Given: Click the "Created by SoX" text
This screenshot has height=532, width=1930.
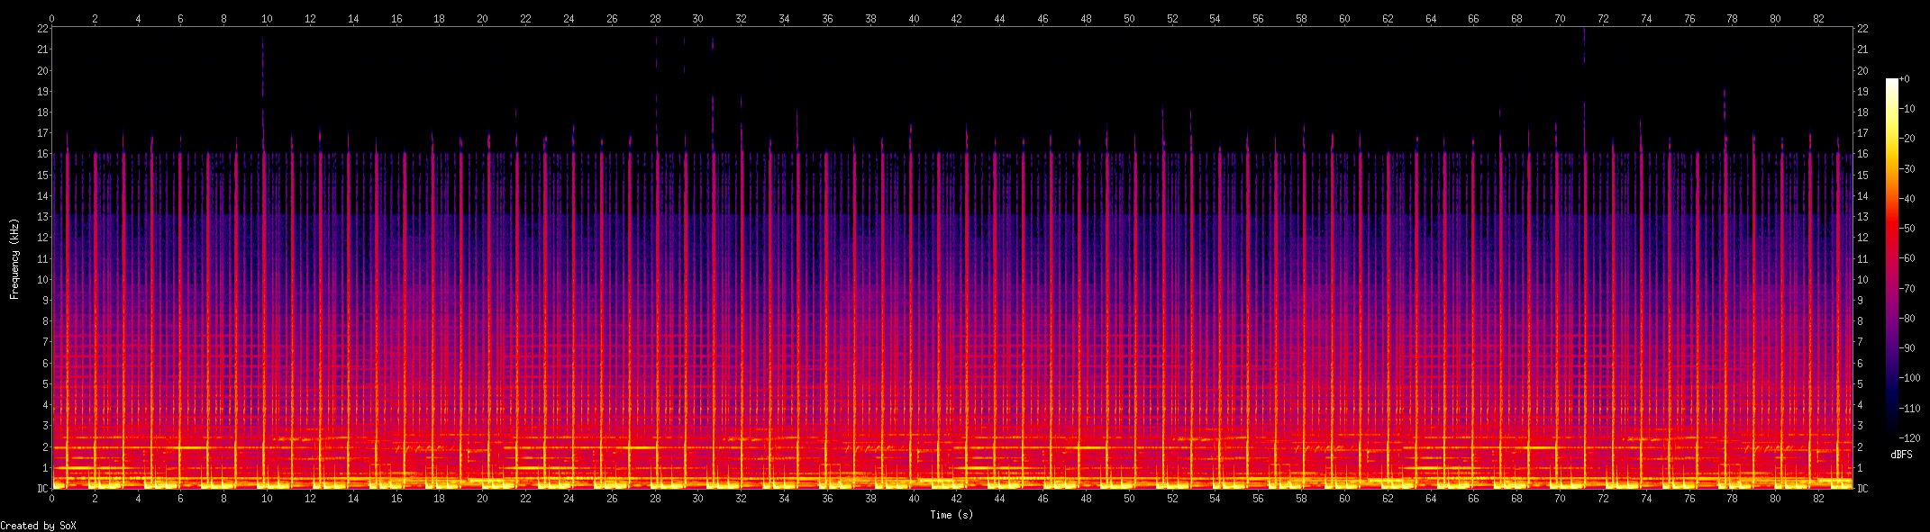Looking at the screenshot, I should pos(38,526).
